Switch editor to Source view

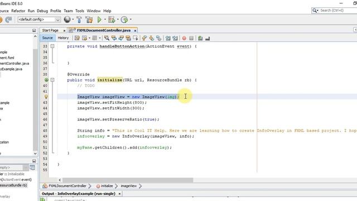47,38
